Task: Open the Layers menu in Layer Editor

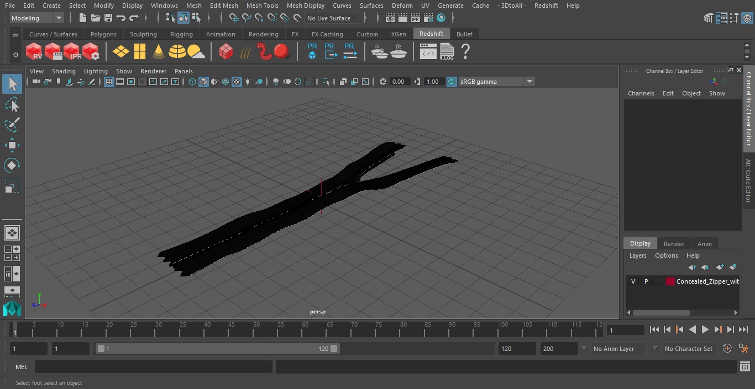Action: (x=638, y=255)
